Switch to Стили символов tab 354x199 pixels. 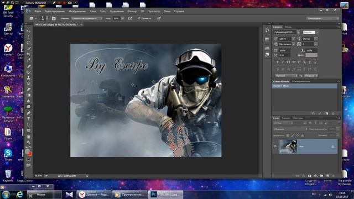(301, 81)
